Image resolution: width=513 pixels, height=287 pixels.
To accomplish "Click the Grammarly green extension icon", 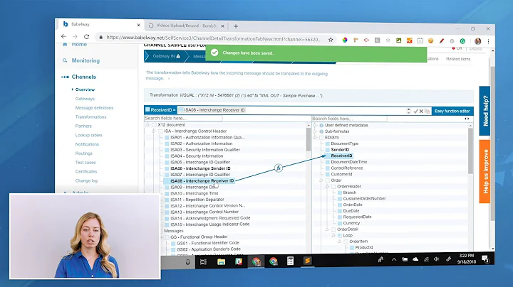I will 462,41.
